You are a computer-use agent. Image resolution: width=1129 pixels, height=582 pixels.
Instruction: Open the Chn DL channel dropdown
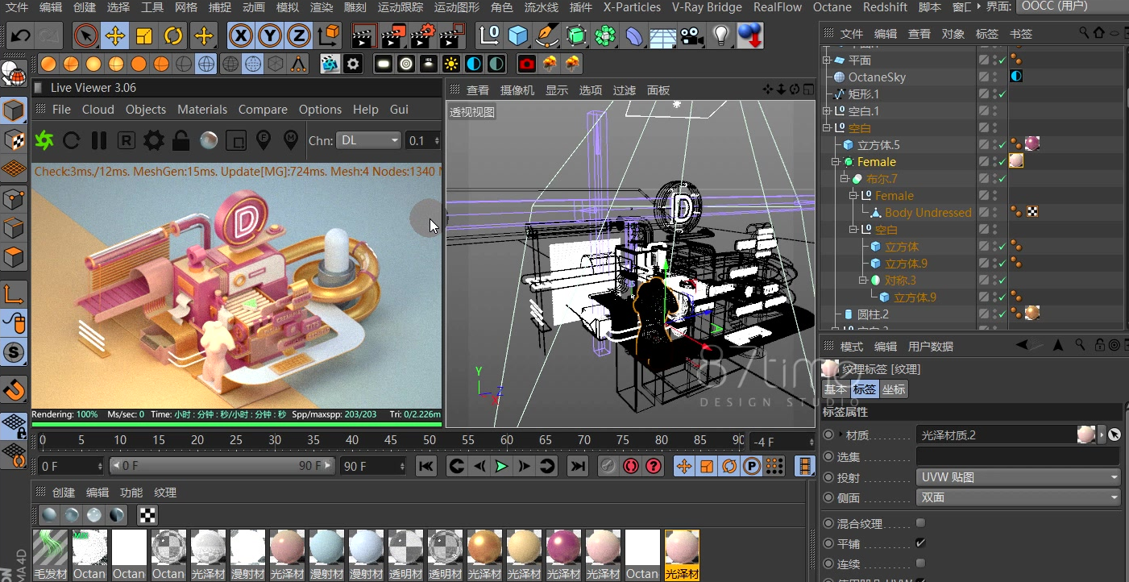click(x=368, y=140)
